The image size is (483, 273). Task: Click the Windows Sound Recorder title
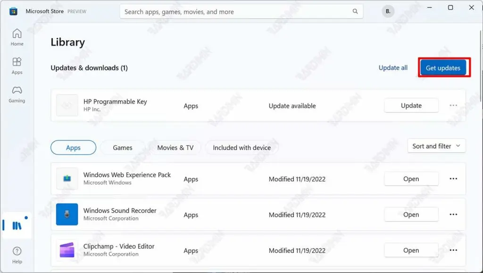(120, 210)
